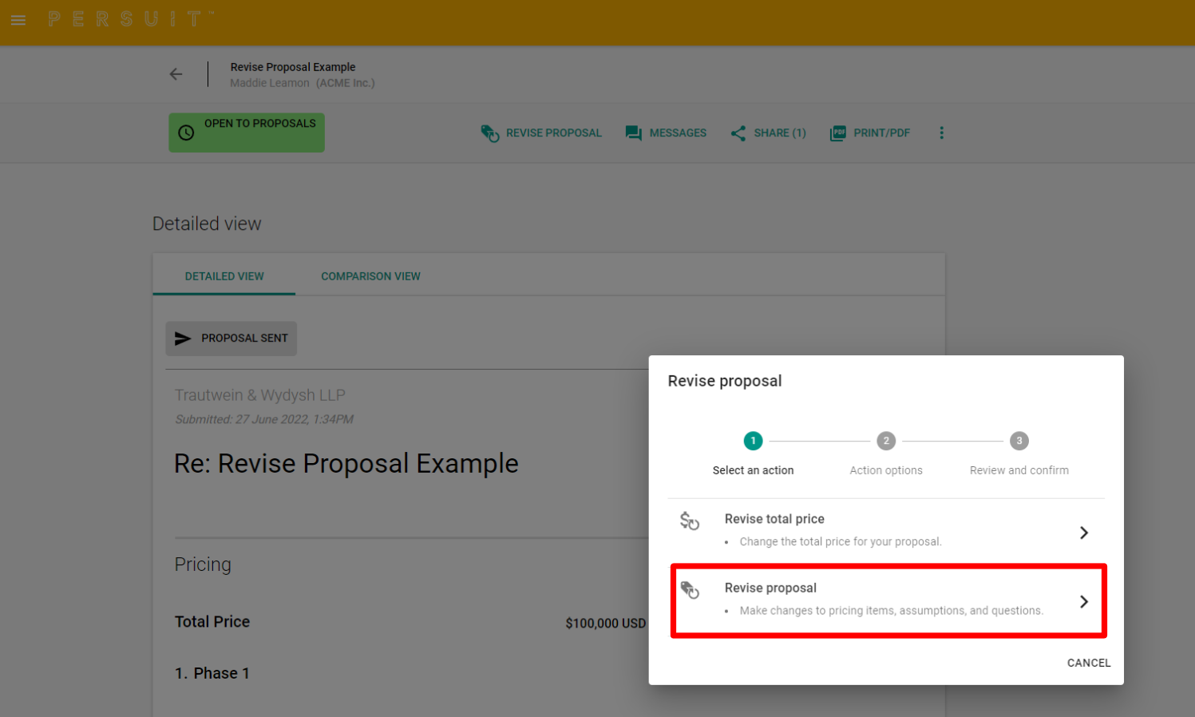1195x717 pixels.
Task: Click the Proposal Sent button
Action: [231, 339]
